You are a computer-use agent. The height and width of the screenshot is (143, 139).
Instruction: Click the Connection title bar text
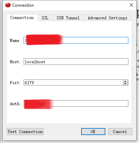(23, 5)
